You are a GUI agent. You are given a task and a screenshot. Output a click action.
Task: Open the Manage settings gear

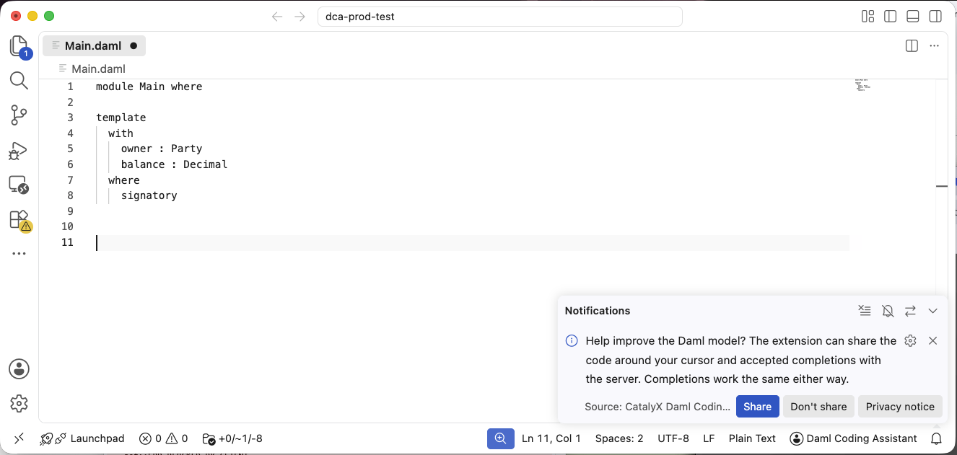click(x=19, y=403)
